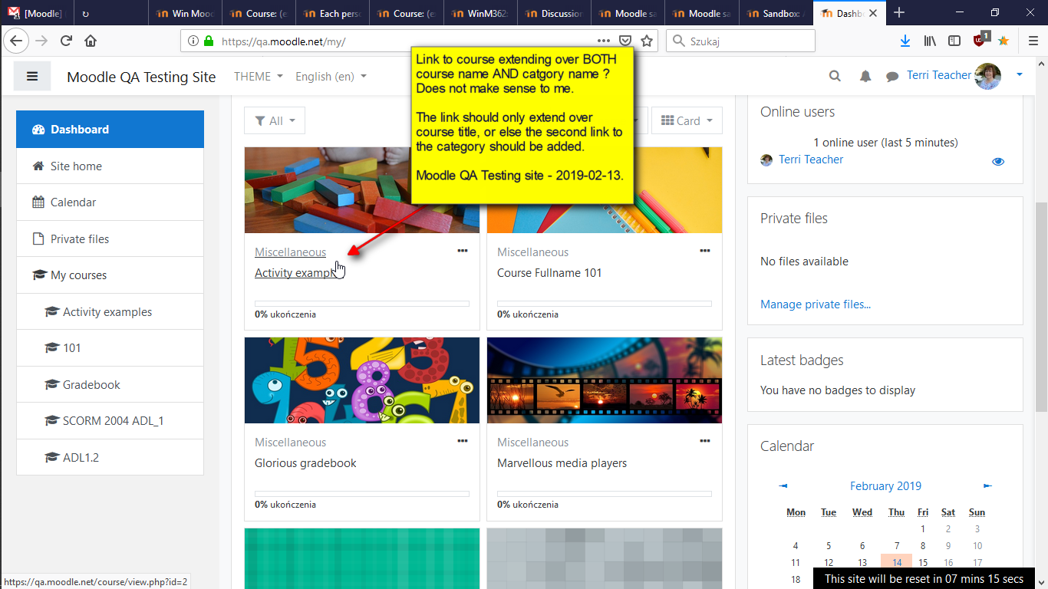Open Gradebook course in side navigation
This screenshot has height=589, width=1048.
pos(110,385)
